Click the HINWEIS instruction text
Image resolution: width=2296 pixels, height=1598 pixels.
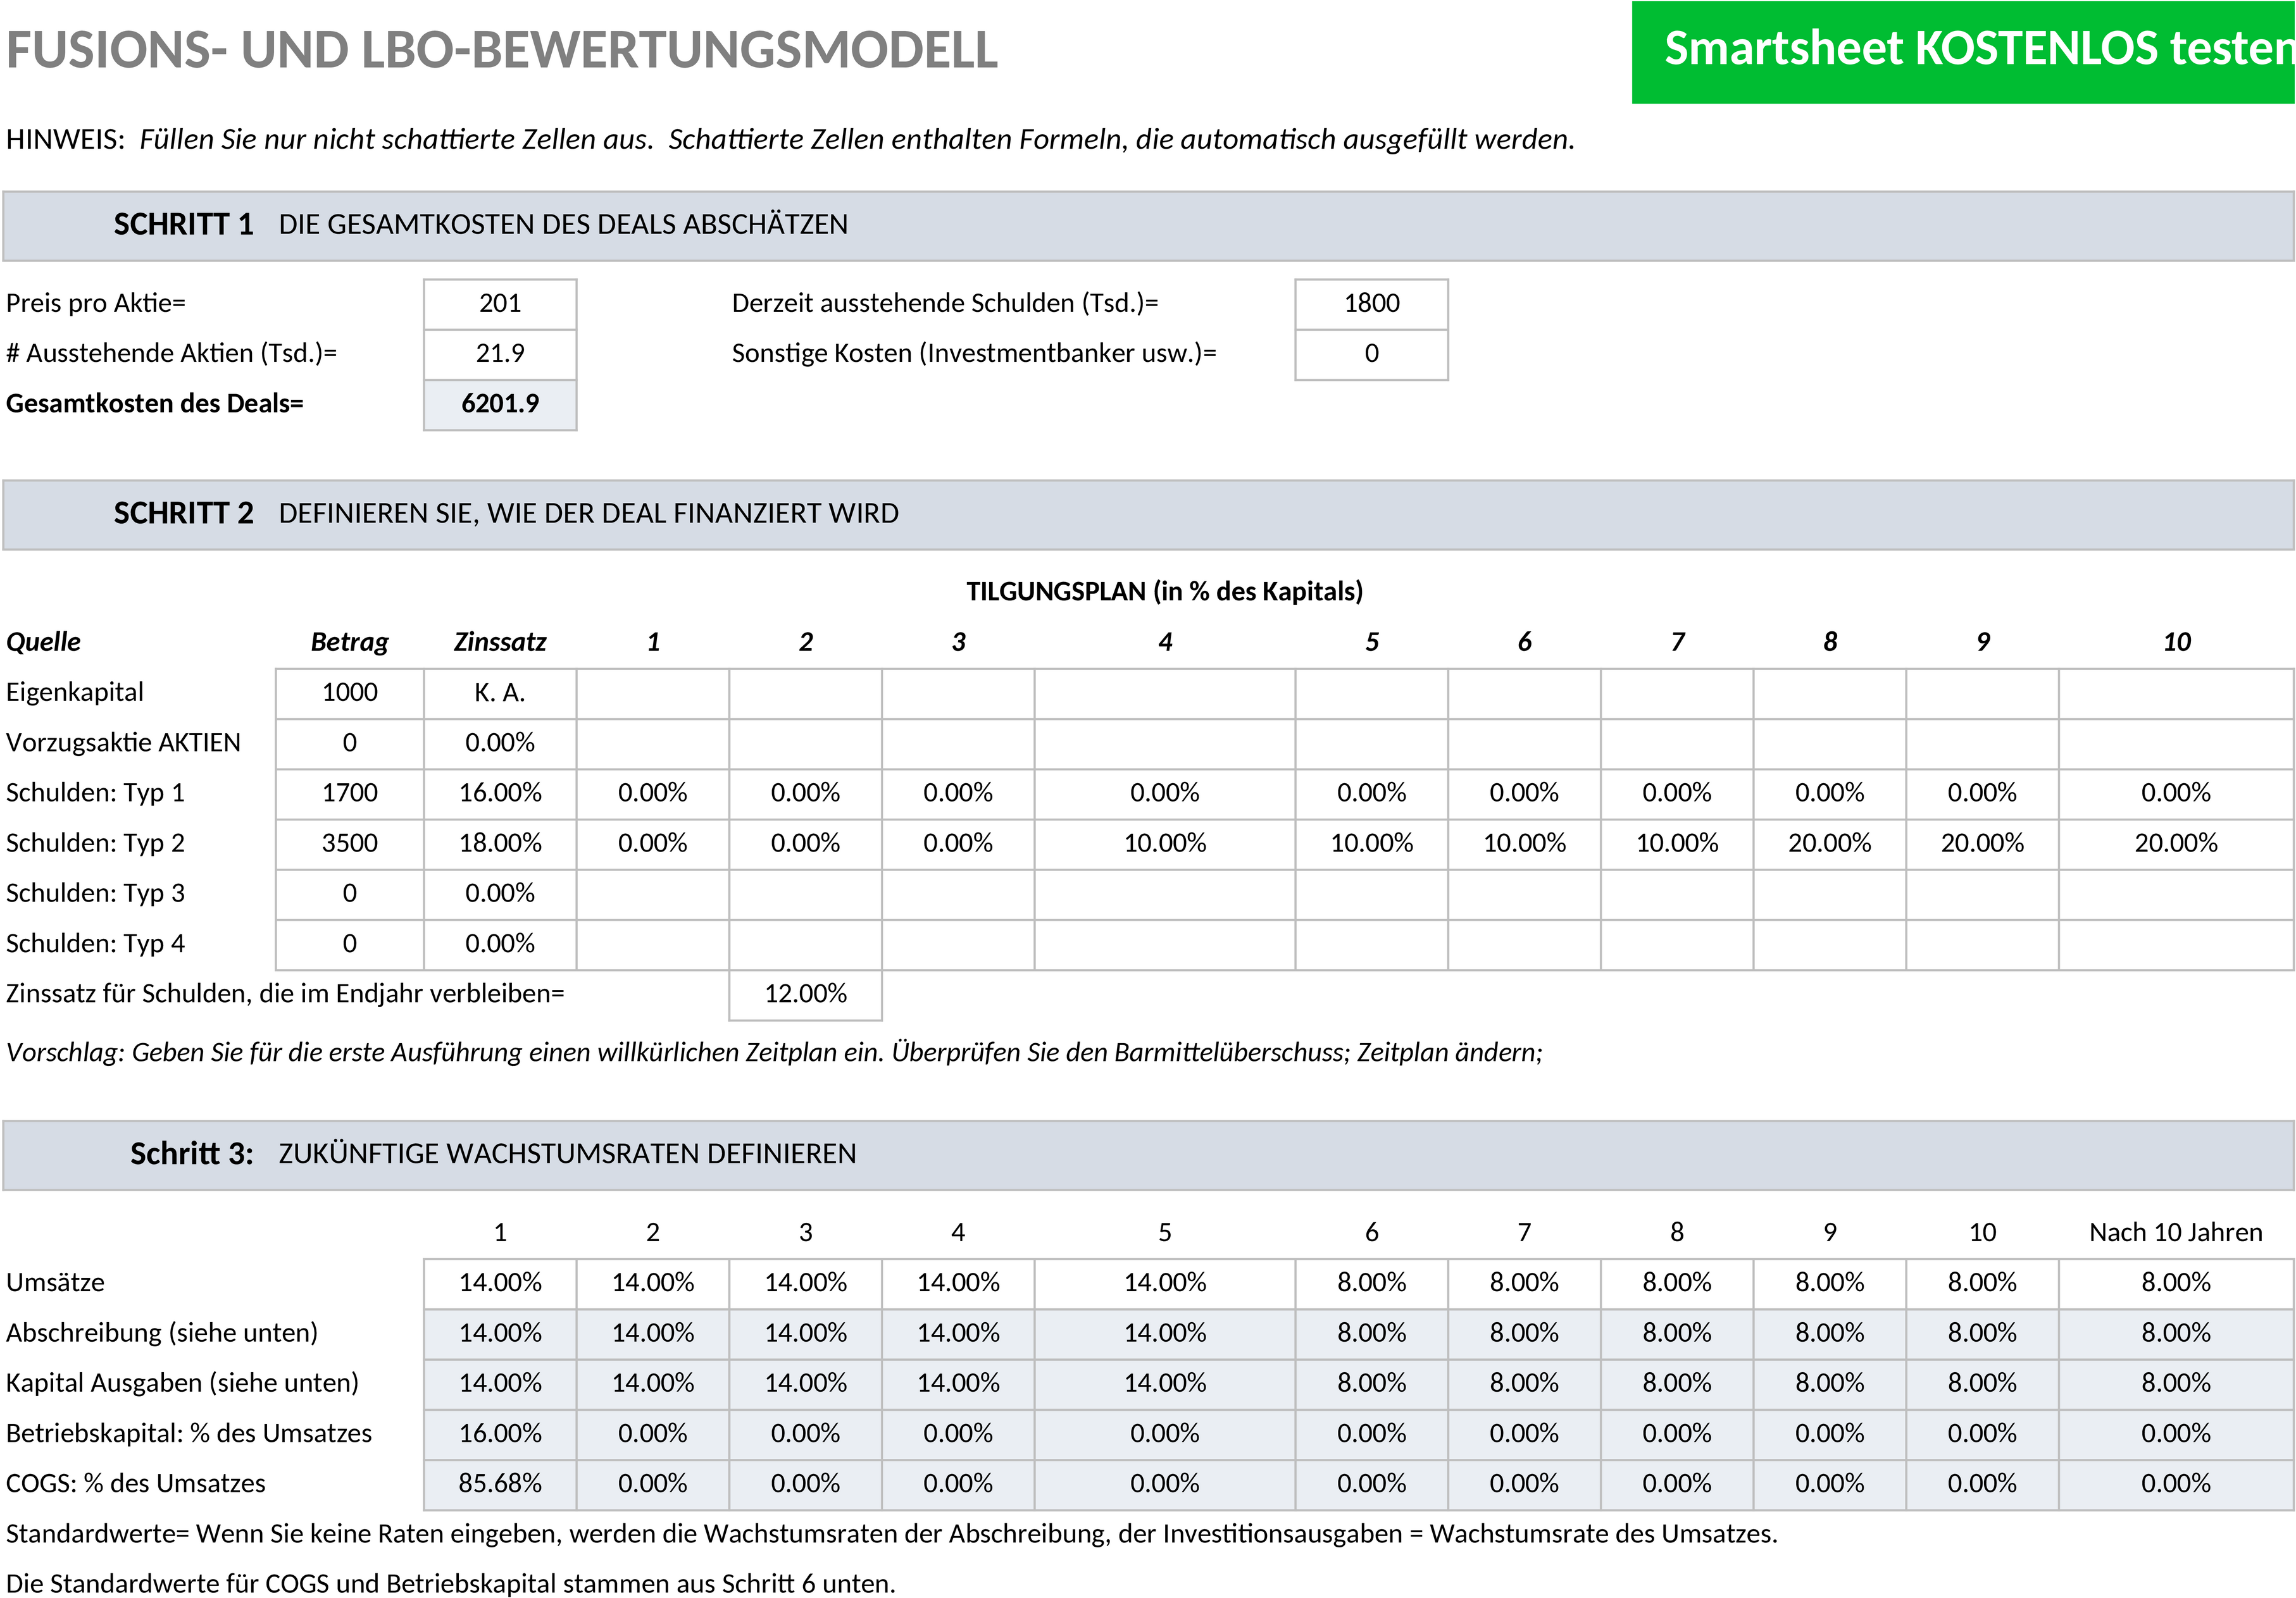[x=790, y=140]
